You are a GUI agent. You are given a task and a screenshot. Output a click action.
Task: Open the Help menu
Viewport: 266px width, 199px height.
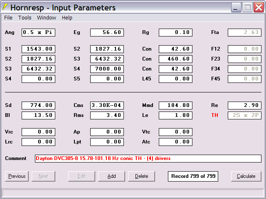pos(67,17)
